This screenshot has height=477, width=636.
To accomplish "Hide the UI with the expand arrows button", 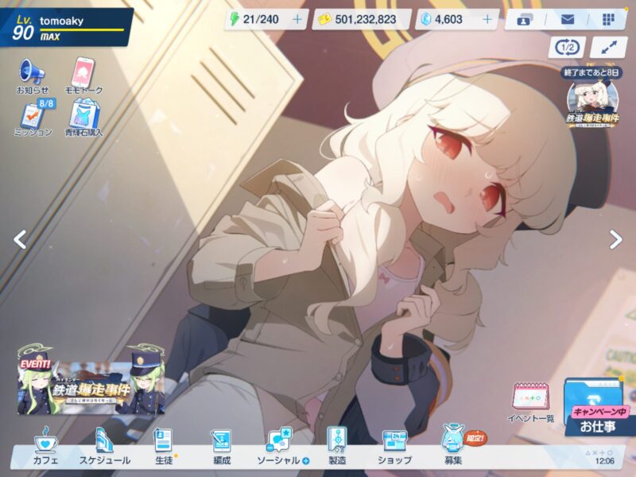I will [608, 48].
